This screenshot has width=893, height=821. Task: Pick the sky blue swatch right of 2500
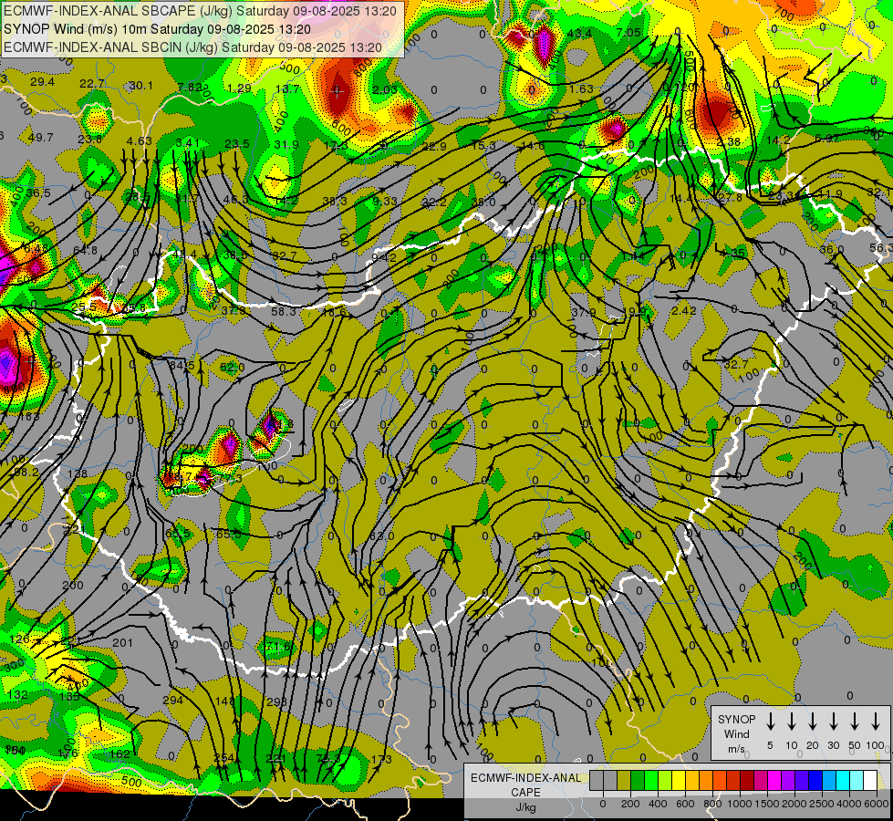click(x=828, y=780)
